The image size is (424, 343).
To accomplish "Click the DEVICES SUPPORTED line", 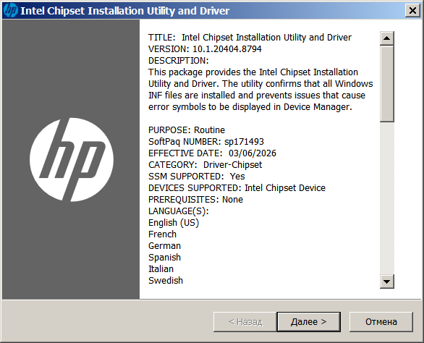I will point(237,187).
